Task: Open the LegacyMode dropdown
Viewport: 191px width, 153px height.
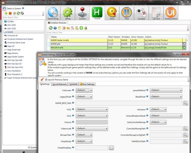Action: pos(84,97)
